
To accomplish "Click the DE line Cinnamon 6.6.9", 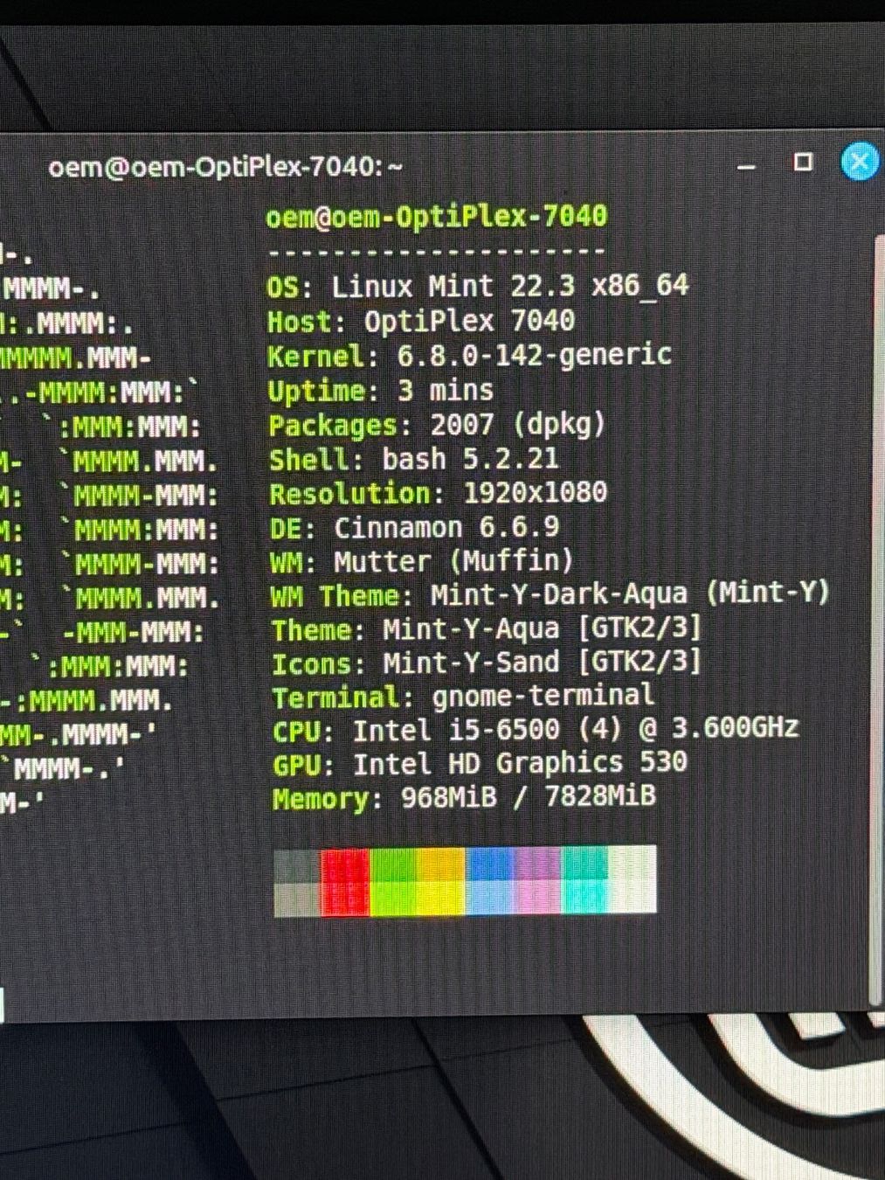I will (415, 527).
